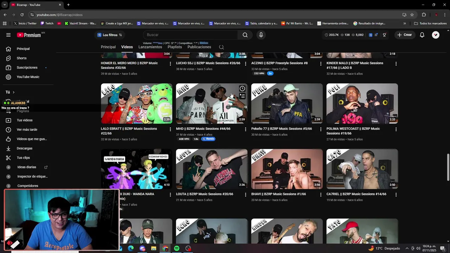Click the address bar URL
The image size is (450, 253).
point(60,15)
